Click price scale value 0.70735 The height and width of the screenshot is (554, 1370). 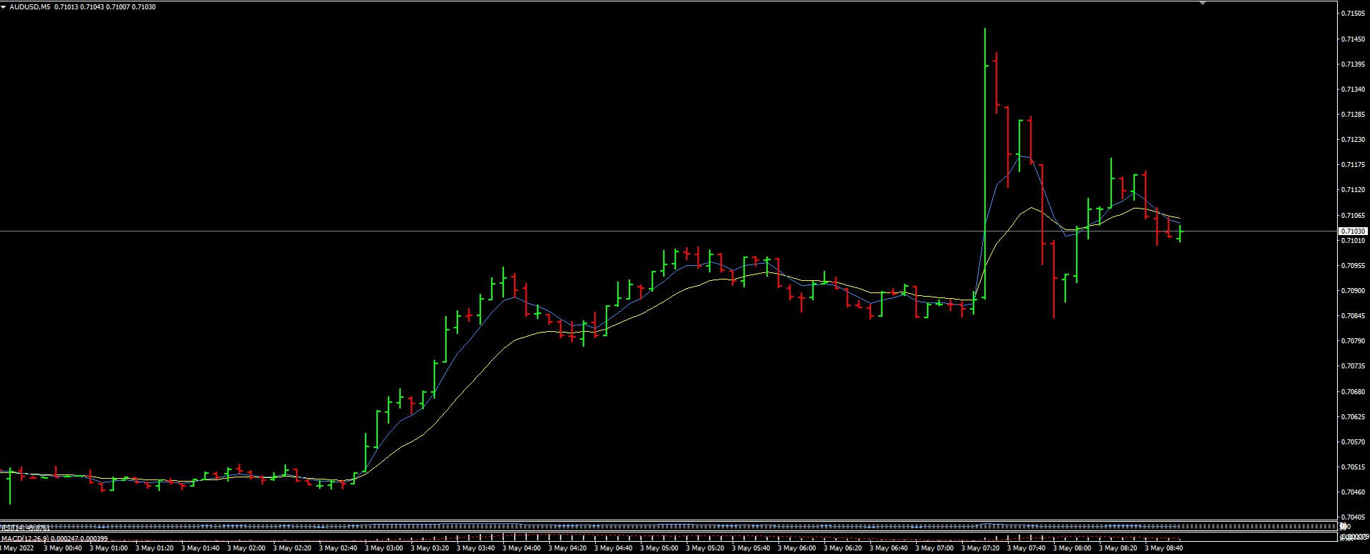1353,366
